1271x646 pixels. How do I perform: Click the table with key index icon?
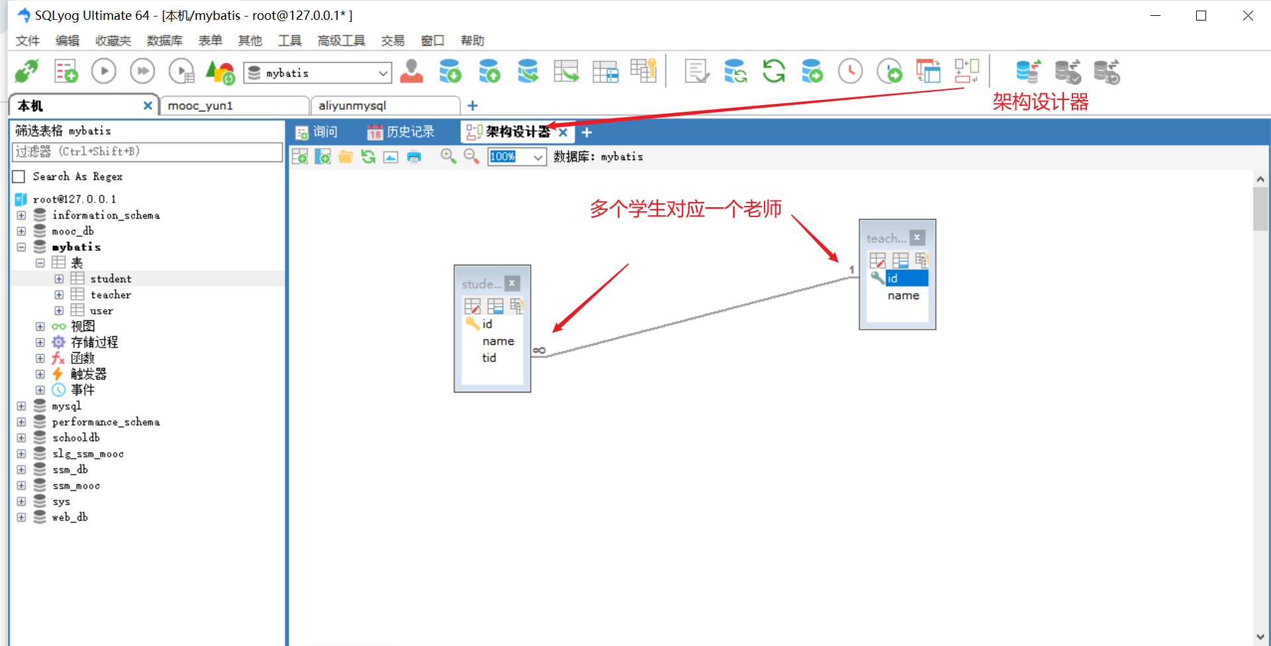(643, 70)
